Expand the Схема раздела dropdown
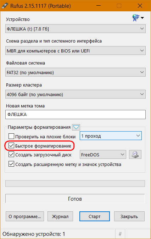 coord(75,51)
